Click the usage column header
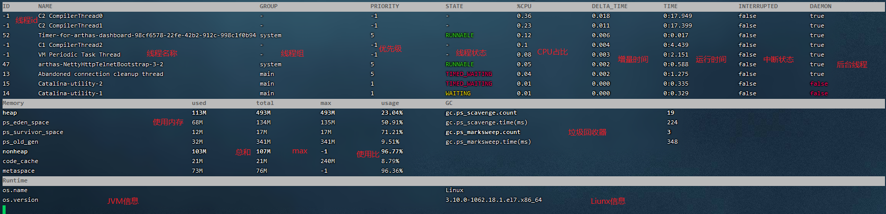886x214 pixels. coord(390,103)
